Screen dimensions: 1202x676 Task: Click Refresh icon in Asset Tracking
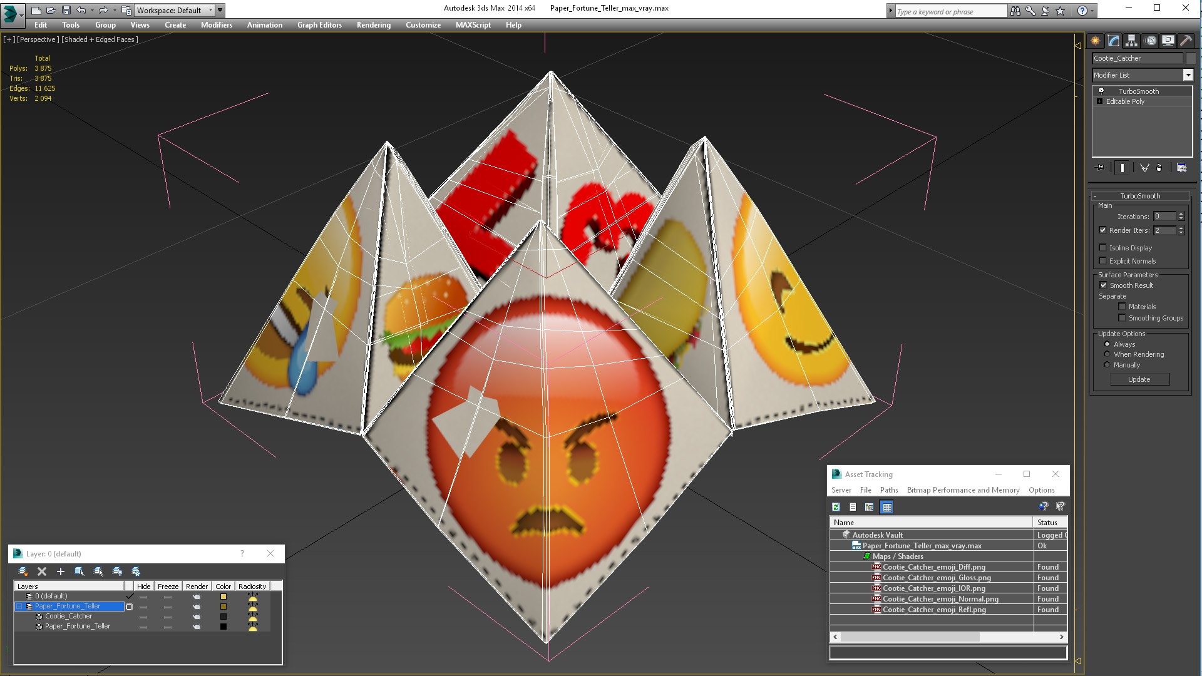pyautogui.click(x=836, y=507)
